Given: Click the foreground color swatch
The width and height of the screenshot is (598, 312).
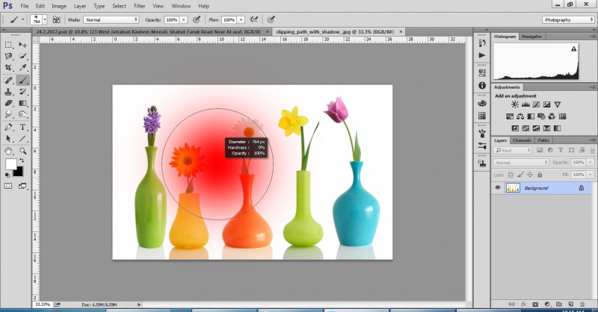Looking at the screenshot, I should (11, 163).
